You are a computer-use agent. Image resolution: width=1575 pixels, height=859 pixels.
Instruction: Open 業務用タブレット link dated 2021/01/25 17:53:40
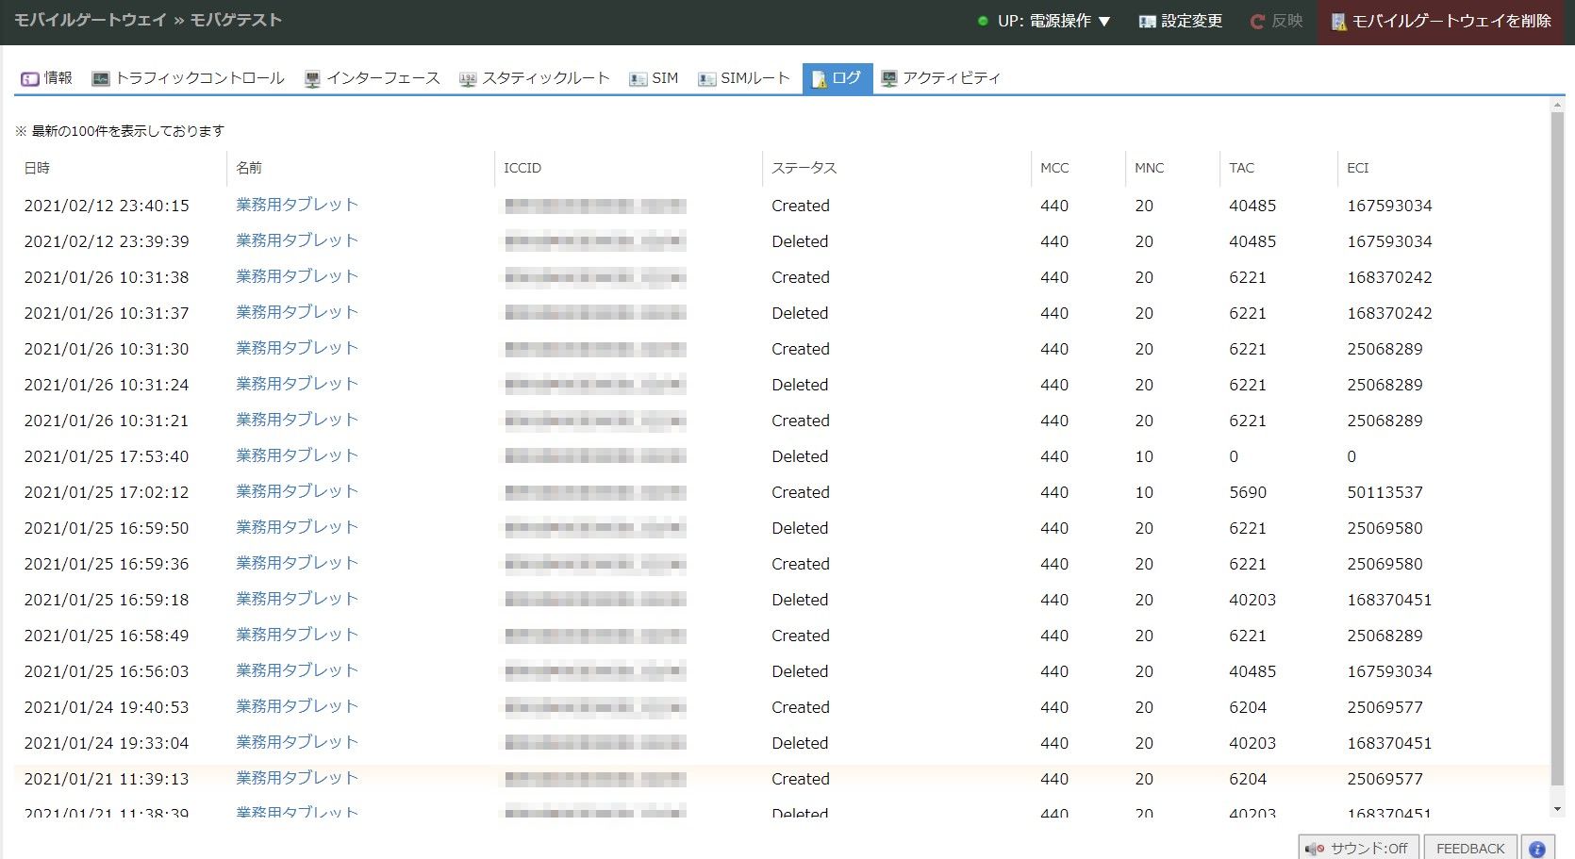click(x=297, y=455)
